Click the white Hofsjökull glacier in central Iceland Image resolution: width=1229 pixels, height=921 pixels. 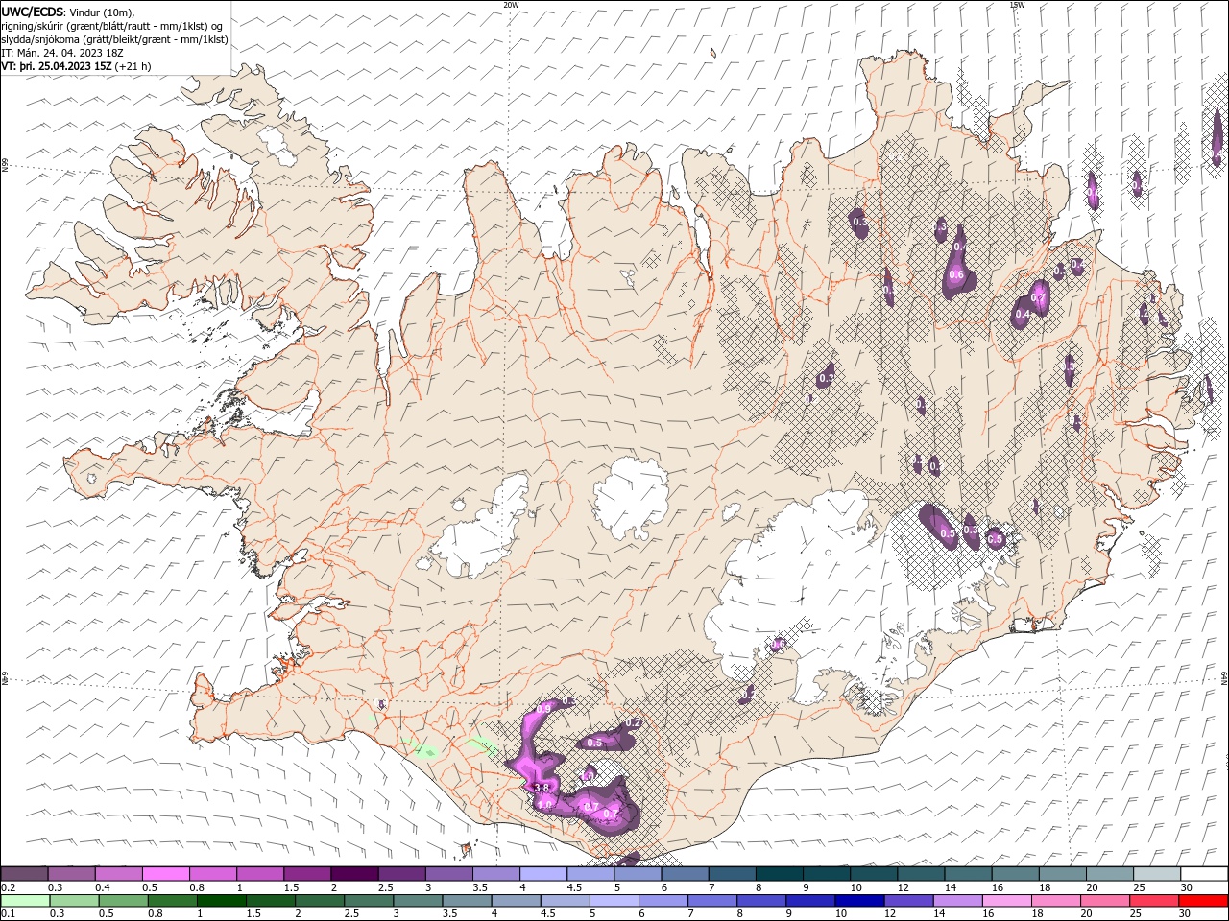632,498
